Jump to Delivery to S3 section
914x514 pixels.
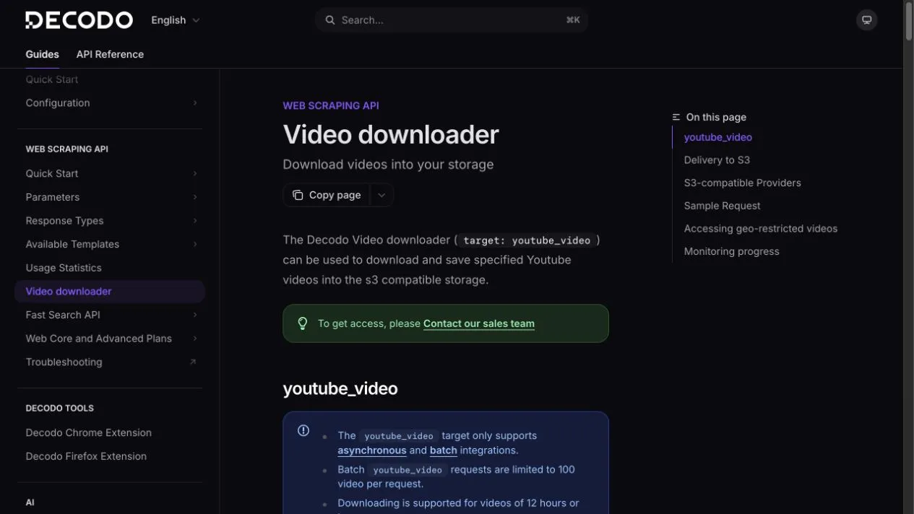point(717,160)
